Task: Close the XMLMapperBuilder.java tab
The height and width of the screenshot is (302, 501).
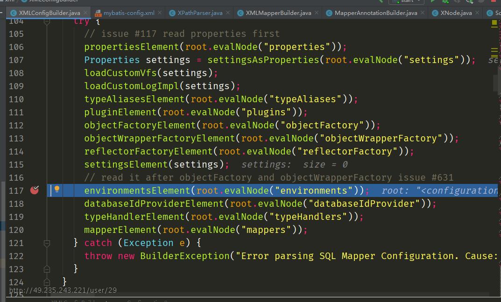Action: coord(316,13)
